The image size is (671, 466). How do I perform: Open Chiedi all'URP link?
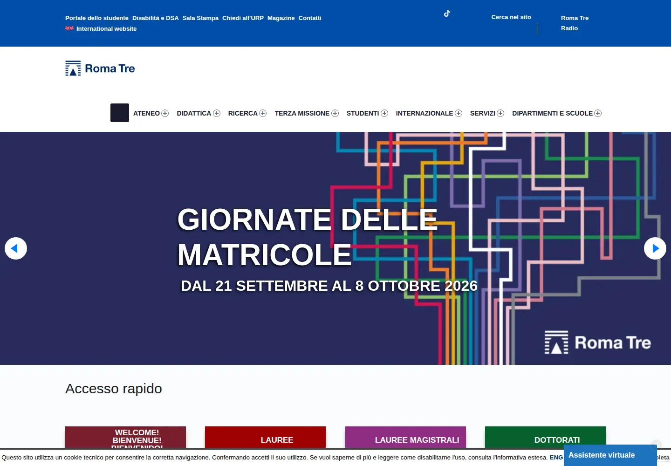[x=243, y=18]
